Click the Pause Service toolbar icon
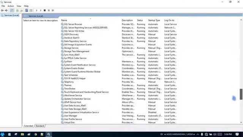 point(49,10)
